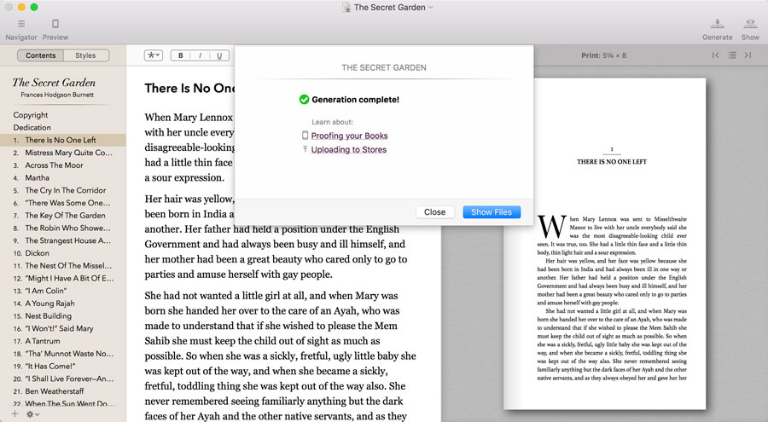Open Uploading to Stores link
The width and height of the screenshot is (768, 422).
tap(349, 149)
